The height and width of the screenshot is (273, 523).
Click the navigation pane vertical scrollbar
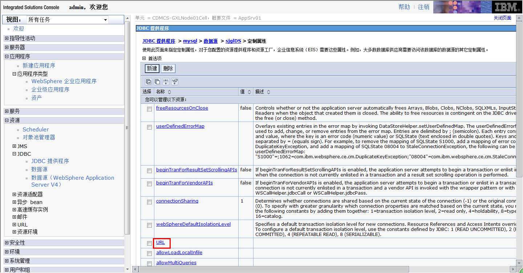click(127, 127)
